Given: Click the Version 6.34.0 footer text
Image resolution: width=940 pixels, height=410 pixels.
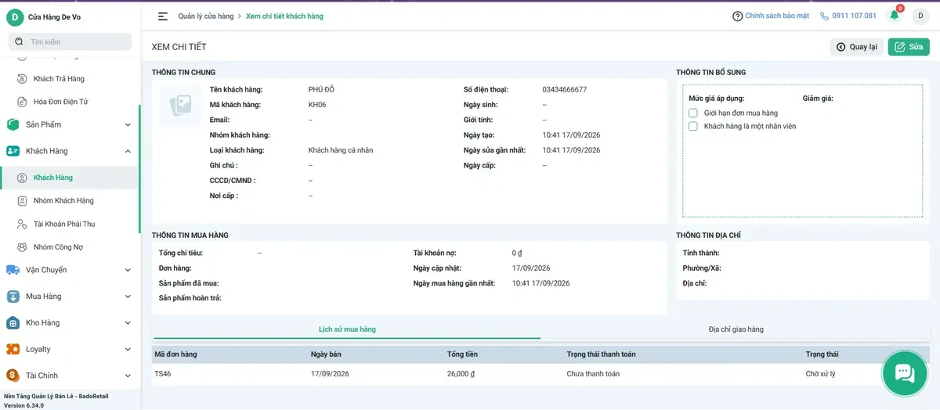Looking at the screenshot, I should (x=24, y=405).
